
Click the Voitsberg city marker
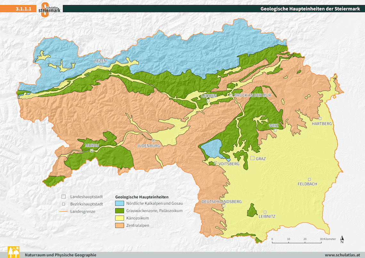click(215, 163)
